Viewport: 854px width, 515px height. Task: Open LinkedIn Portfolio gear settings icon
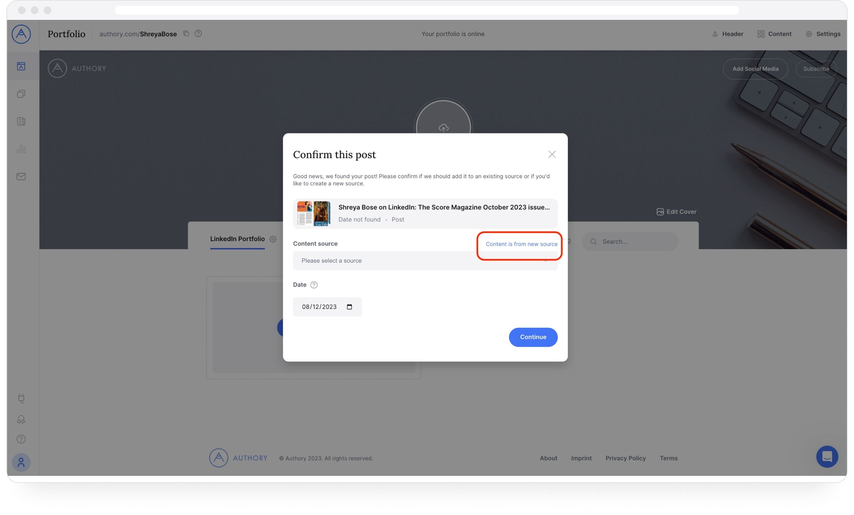(x=273, y=239)
